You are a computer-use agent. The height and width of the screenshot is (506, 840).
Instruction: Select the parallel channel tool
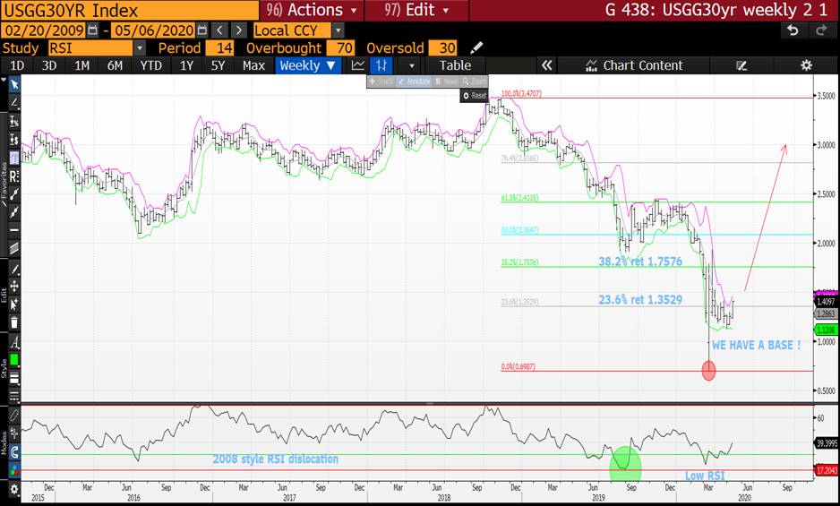pyautogui.click(x=14, y=248)
